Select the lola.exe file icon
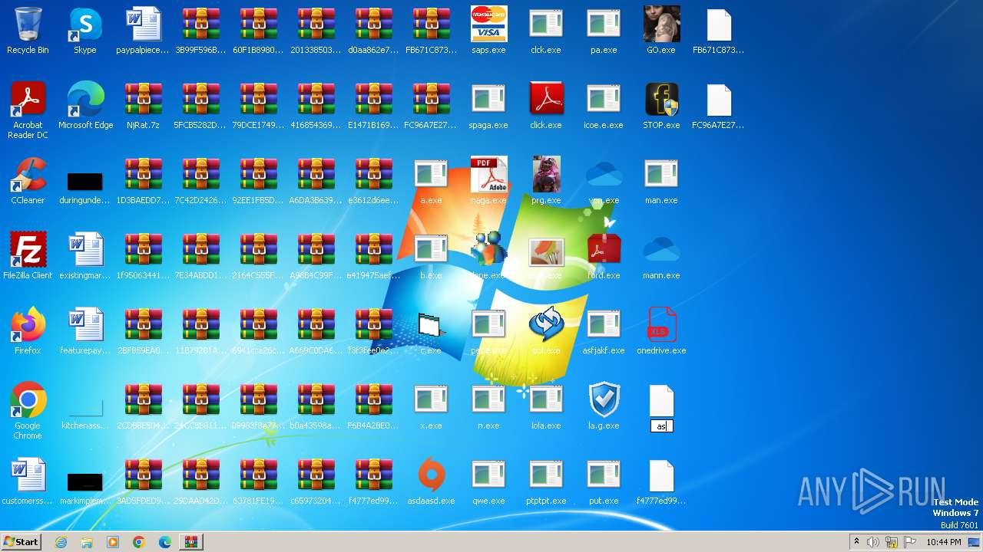Viewport: 983px width, 552px height. point(546,406)
